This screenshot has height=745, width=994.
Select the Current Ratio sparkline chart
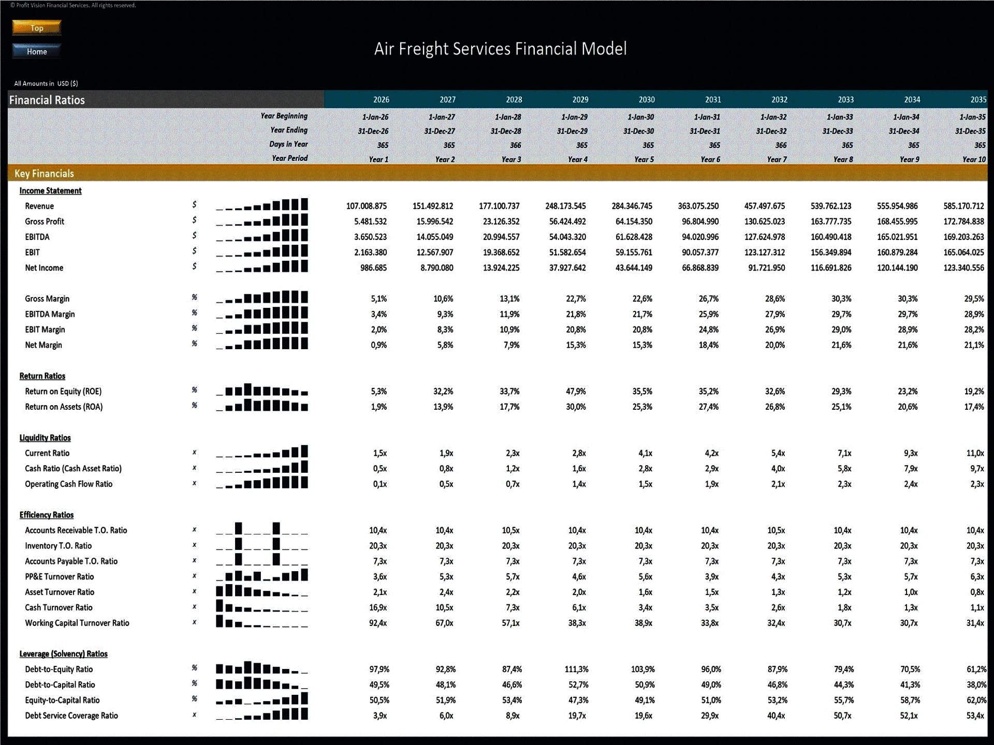(x=261, y=453)
